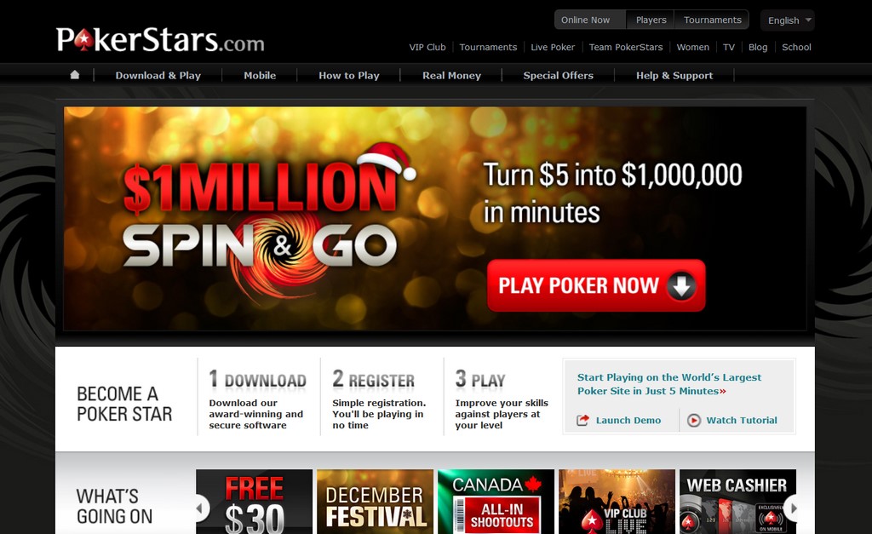Select the Tournaments tab under Online Now
This screenshot has width=872, height=534.
tap(713, 20)
